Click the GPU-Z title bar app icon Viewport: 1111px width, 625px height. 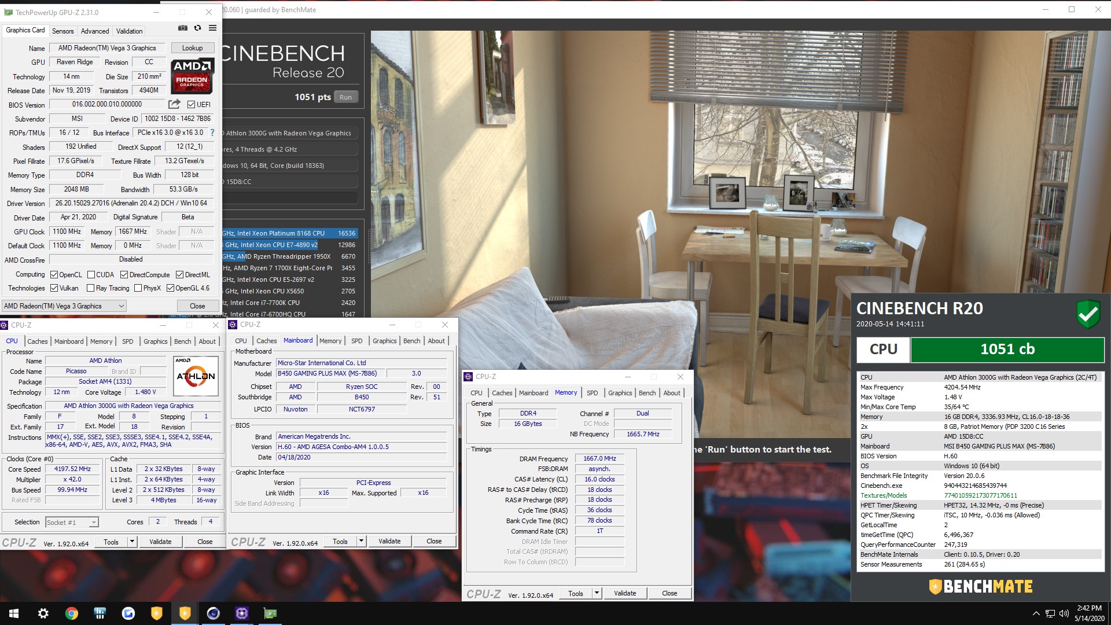8,12
